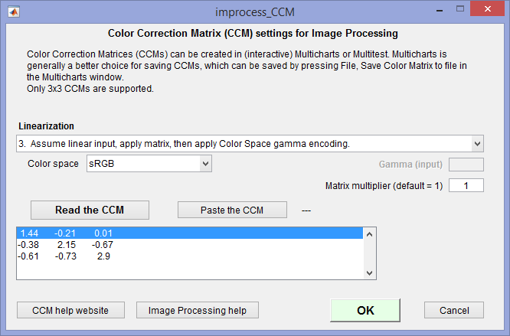Click the Paste the CCM button
This screenshot has width=510, height=336.
(232, 210)
